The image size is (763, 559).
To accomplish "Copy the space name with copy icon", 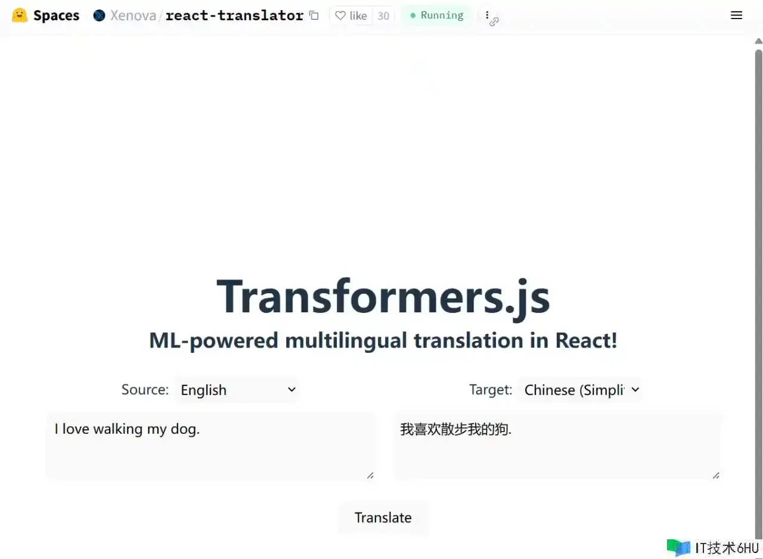I will pos(314,15).
